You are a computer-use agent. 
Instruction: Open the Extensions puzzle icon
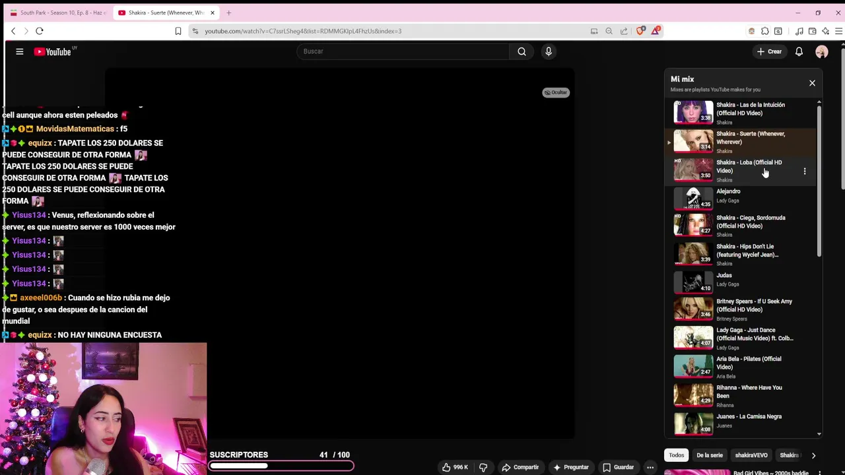point(764,31)
